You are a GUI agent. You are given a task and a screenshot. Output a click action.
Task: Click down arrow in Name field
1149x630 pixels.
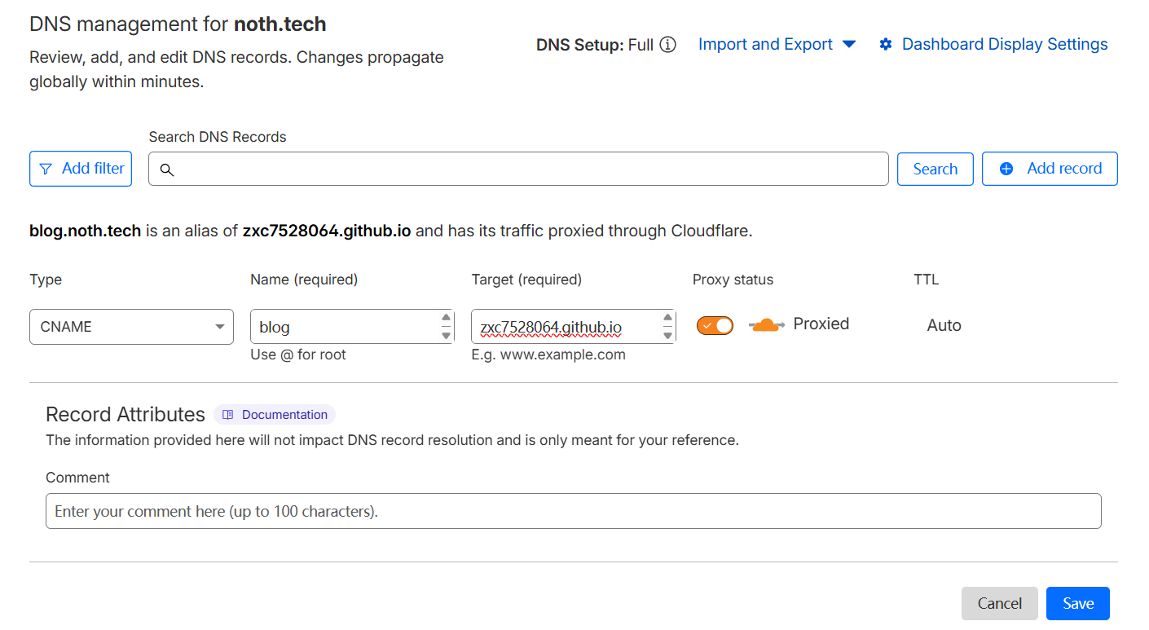tap(446, 335)
